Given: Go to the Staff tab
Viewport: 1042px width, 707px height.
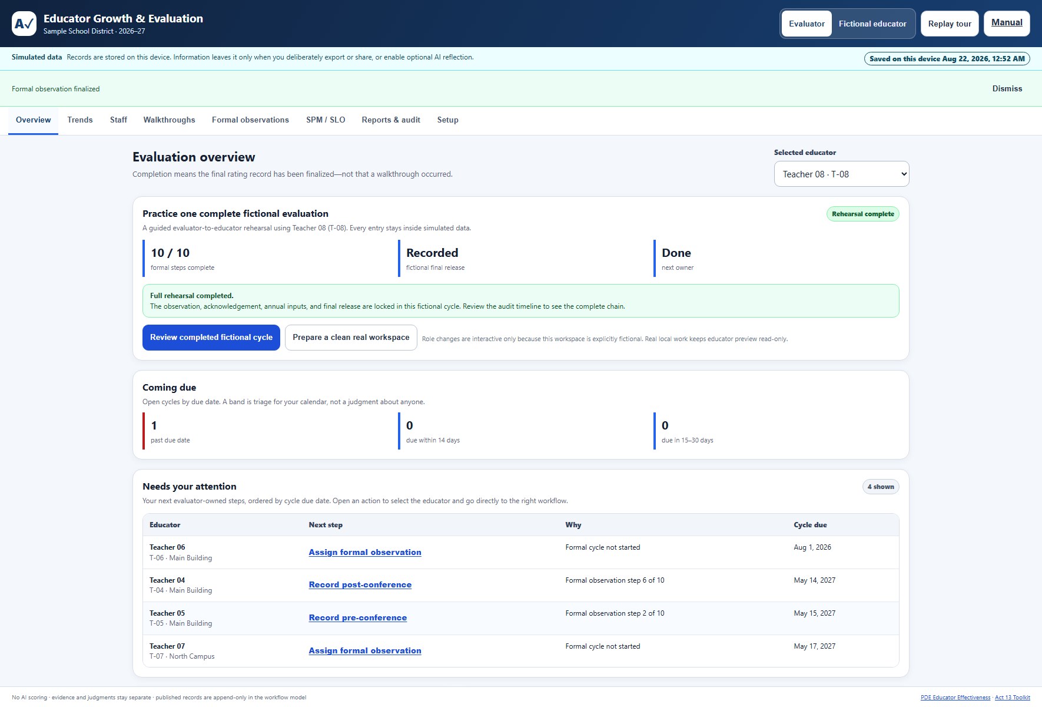Looking at the screenshot, I should click(x=118, y=120).
